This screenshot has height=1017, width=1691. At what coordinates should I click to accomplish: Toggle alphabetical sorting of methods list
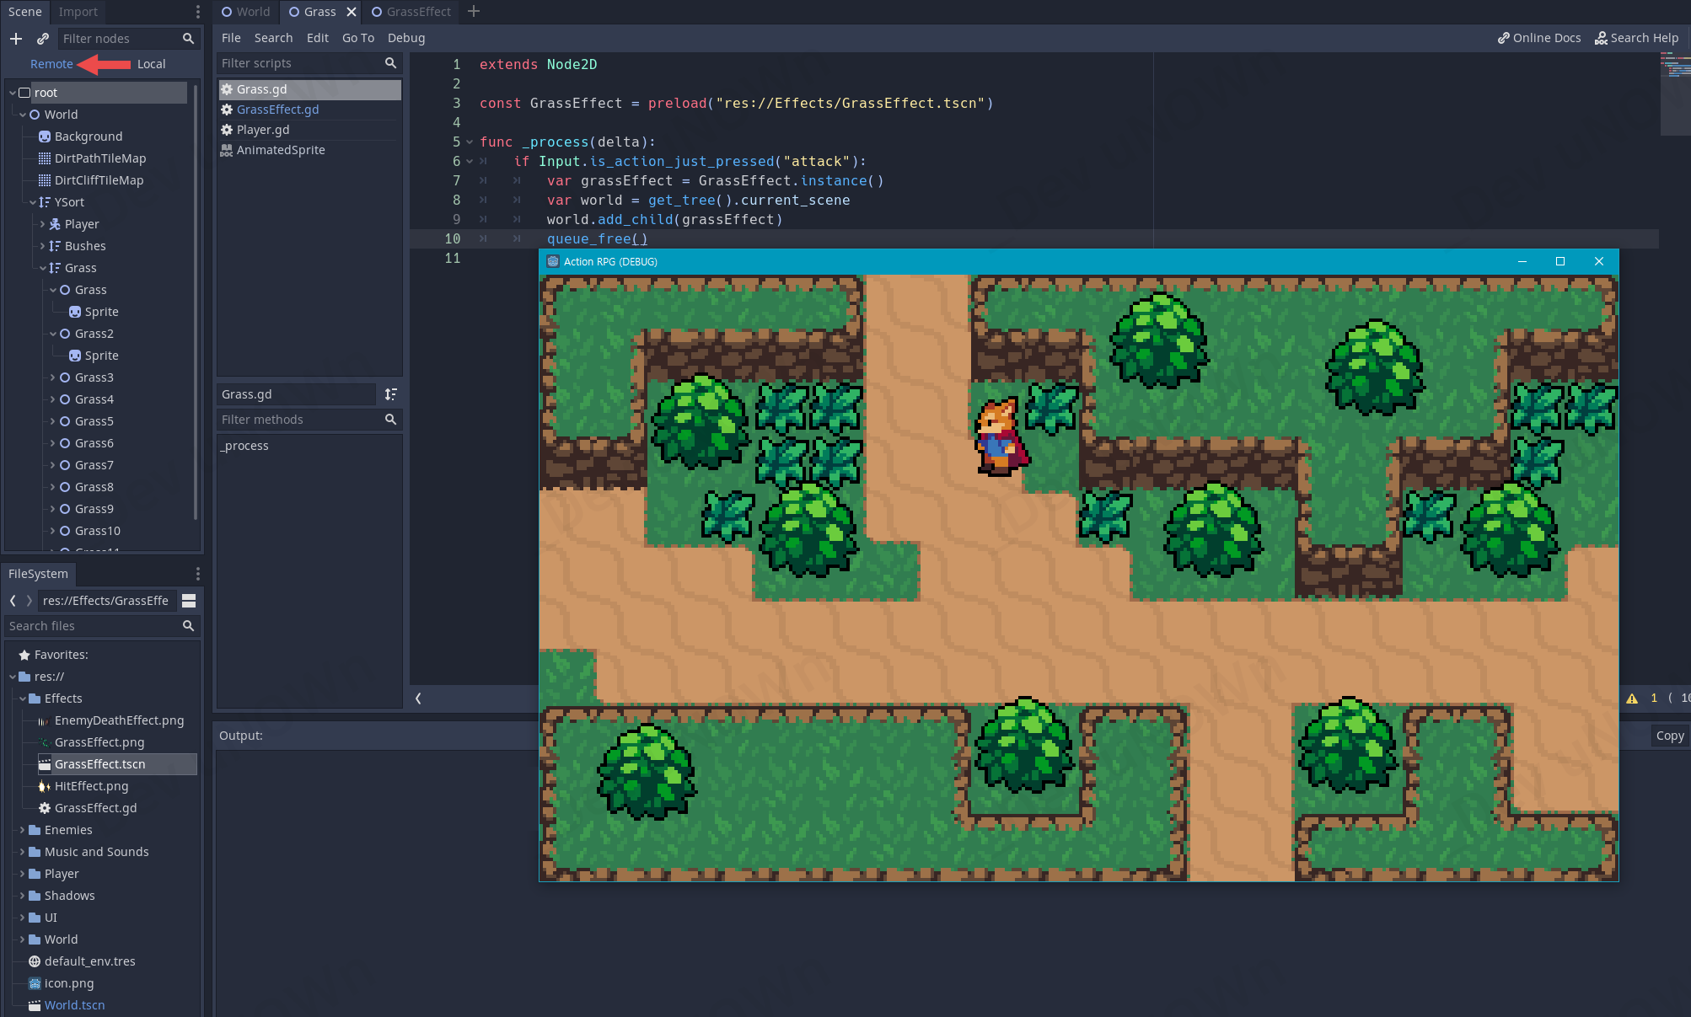[391, 394]
